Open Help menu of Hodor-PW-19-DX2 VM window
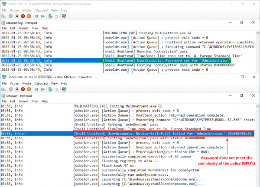The height and width of the screenshot is (187, 260). pos(64,83)
